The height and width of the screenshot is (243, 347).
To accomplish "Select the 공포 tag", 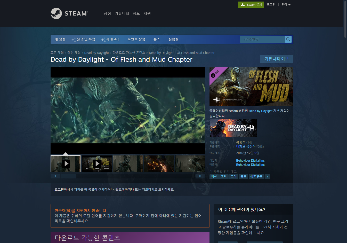I will click(243, 177).
